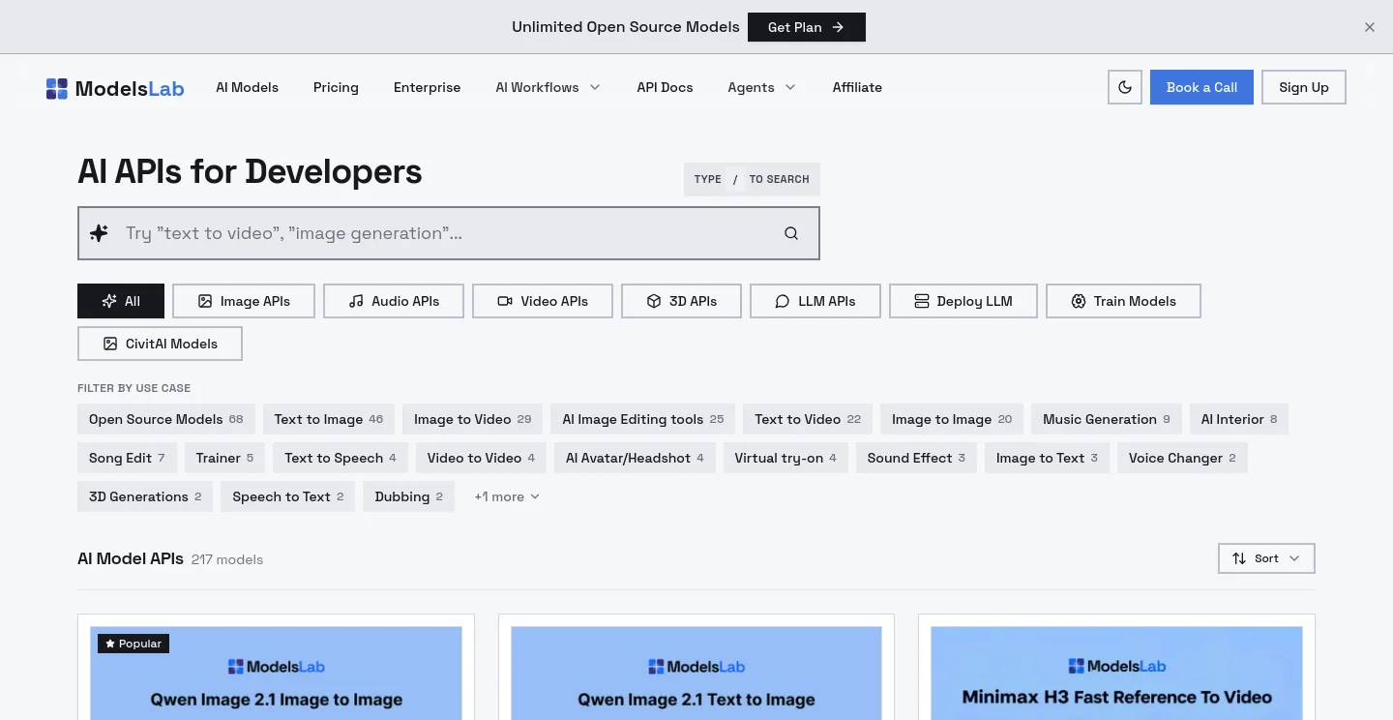This screenshot has height=720, width=1393.
Task: Filter by Image APIs category
Action: click(245, 301)
